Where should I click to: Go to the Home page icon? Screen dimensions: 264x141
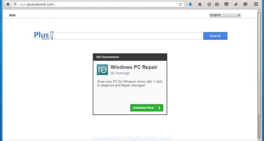200,4
